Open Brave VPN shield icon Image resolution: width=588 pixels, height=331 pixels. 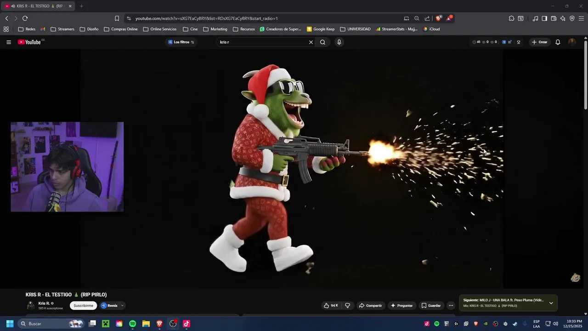572,18
